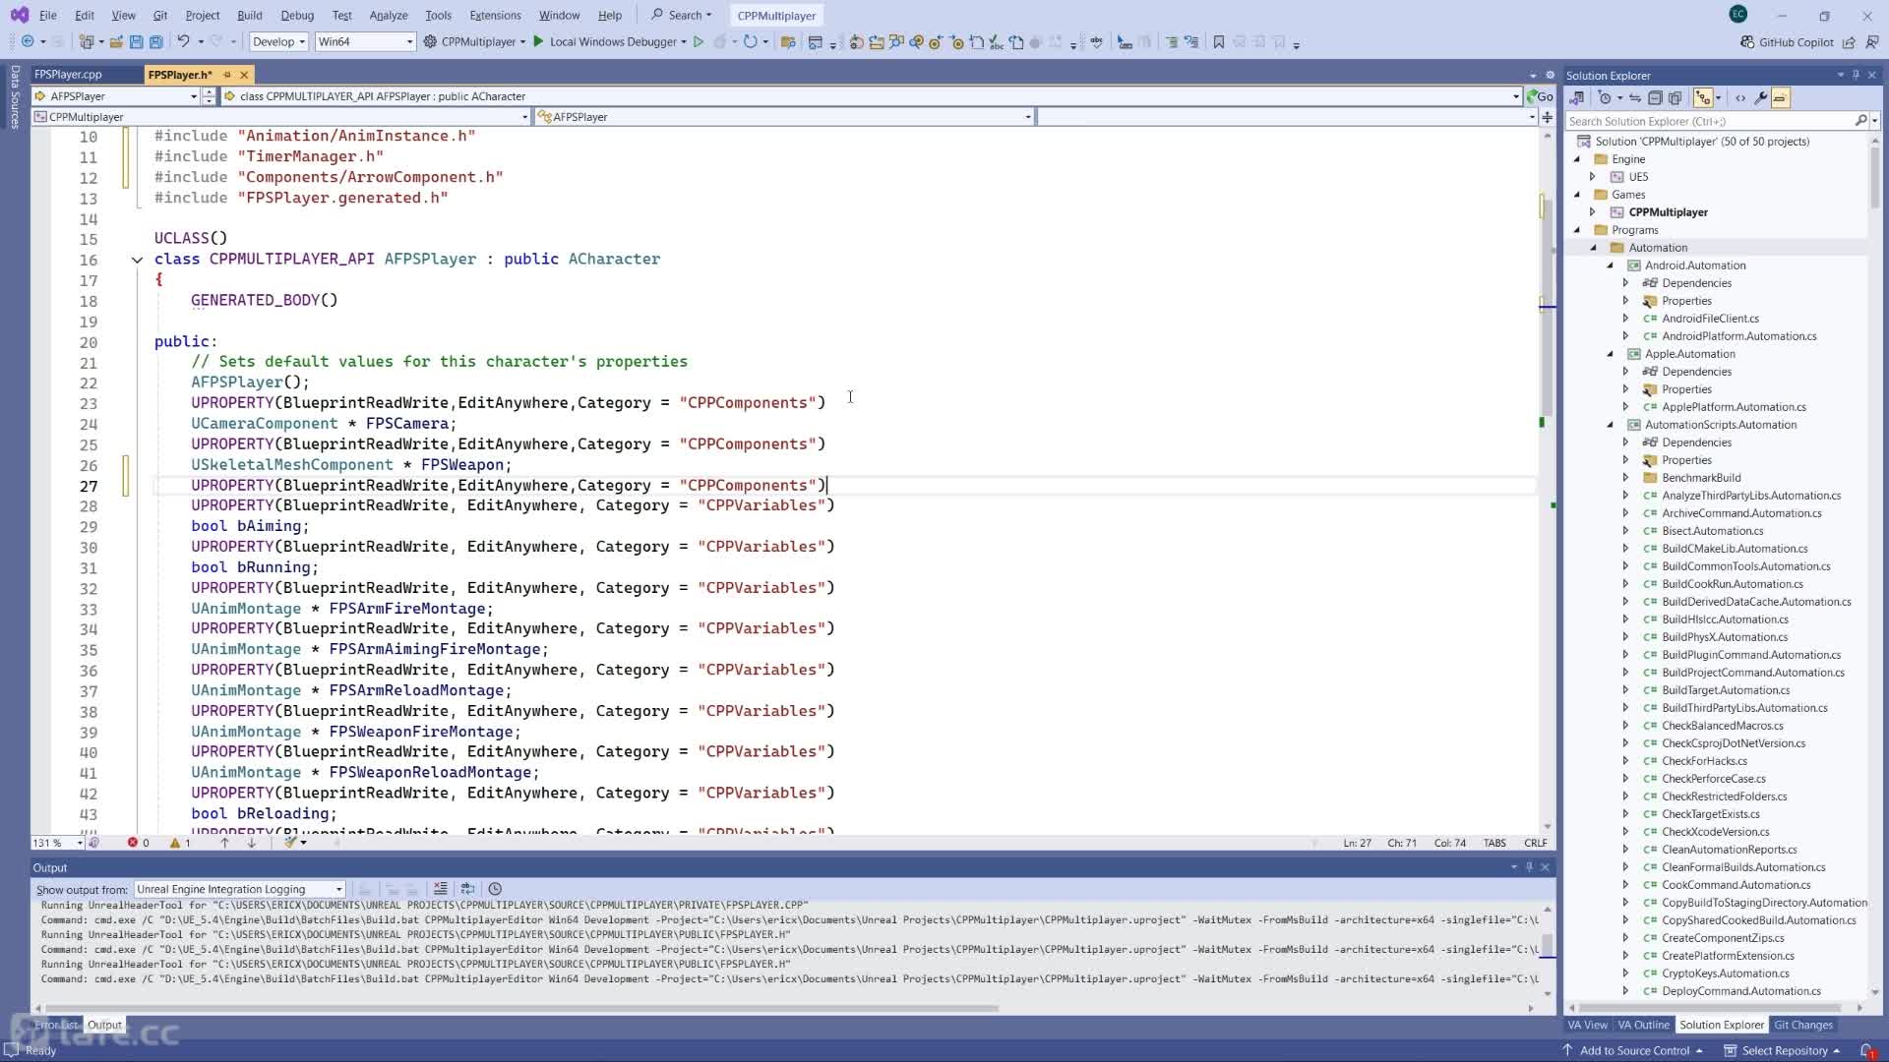This screenshot has height=1062, width=1889.
Task: Close the FPSPlayer.h tab
Action: tap(244, 75)
